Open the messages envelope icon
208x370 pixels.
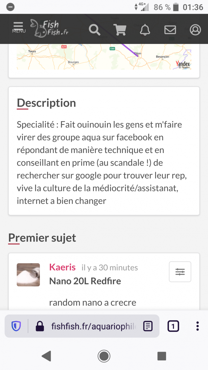click(170, 30)
